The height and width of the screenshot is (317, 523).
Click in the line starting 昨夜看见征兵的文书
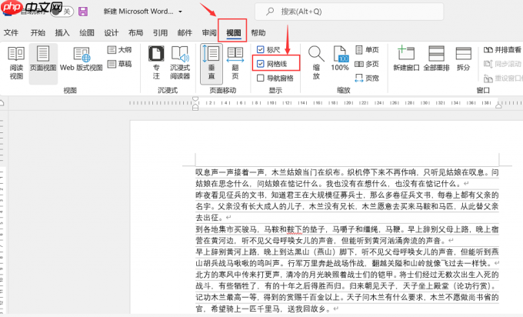[x=347, y=195]
